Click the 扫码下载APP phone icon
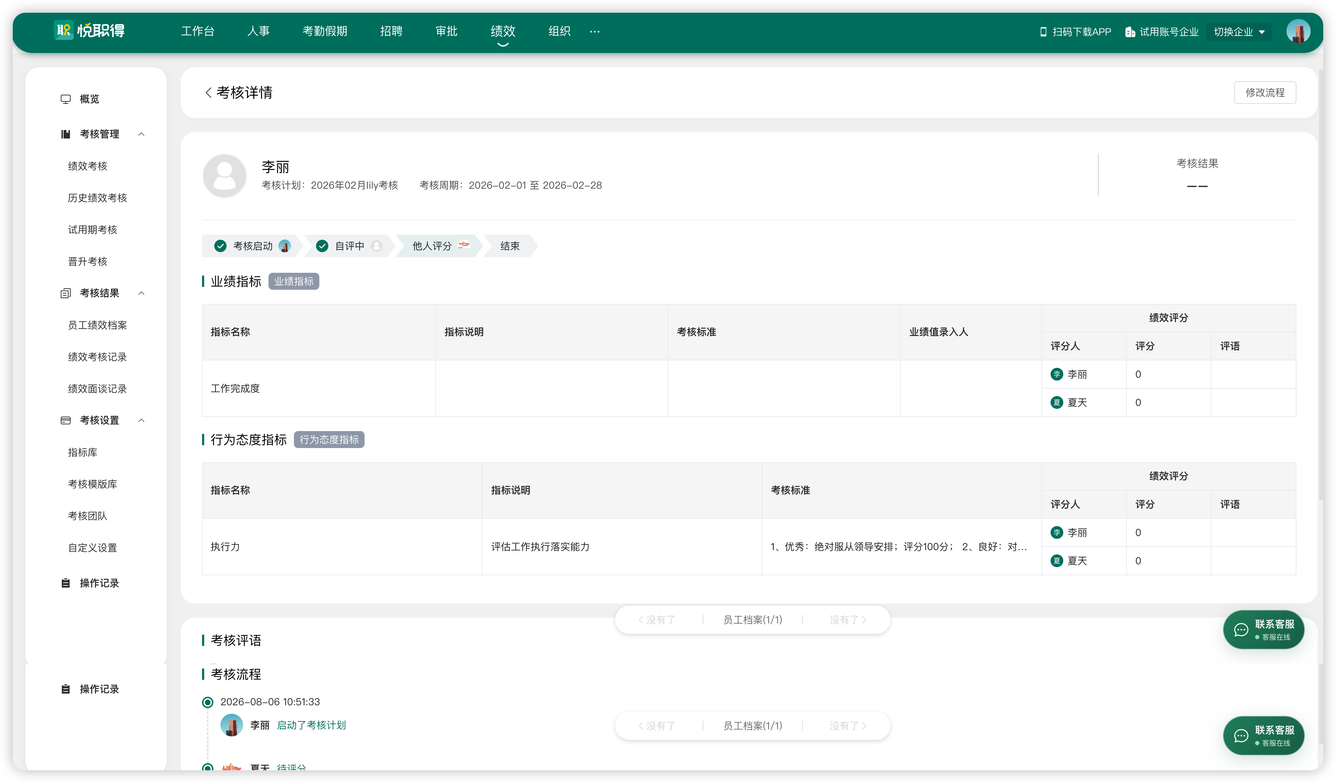 coord(1043,32)
